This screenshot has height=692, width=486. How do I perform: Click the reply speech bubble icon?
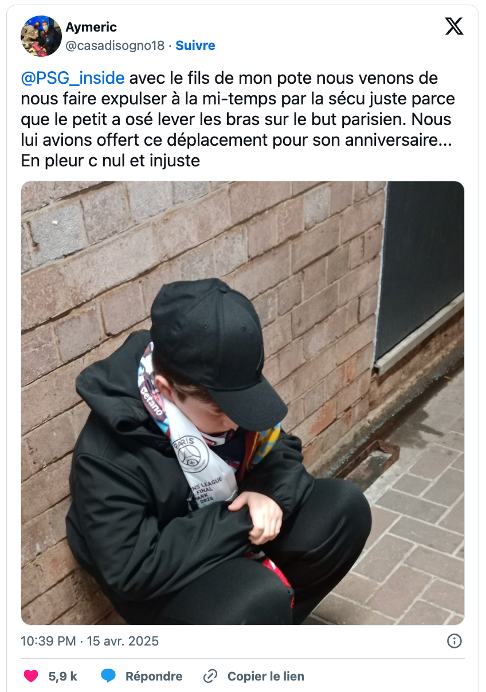pos(108,676)
